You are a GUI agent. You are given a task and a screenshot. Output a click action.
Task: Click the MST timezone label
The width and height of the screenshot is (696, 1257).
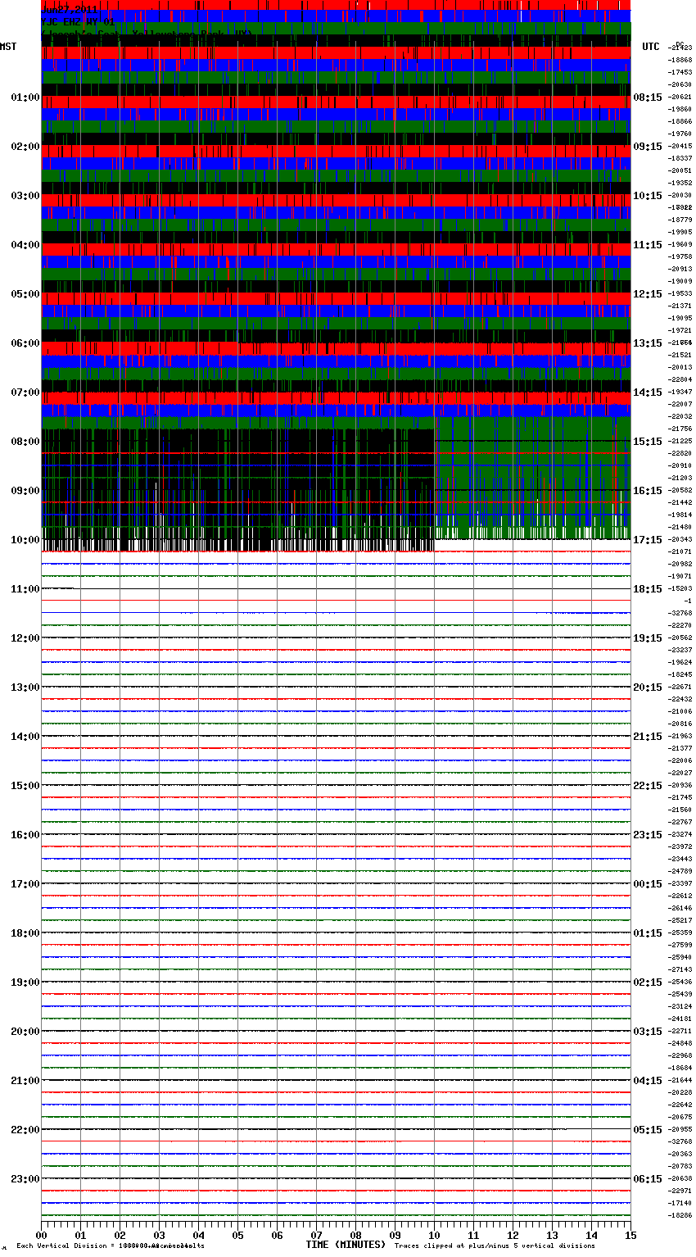pos(8,47)
